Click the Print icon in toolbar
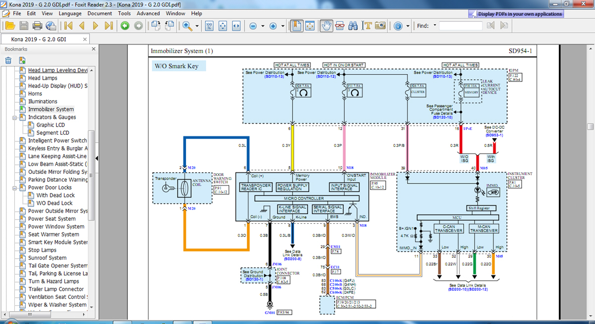 (x=37, y=26)
